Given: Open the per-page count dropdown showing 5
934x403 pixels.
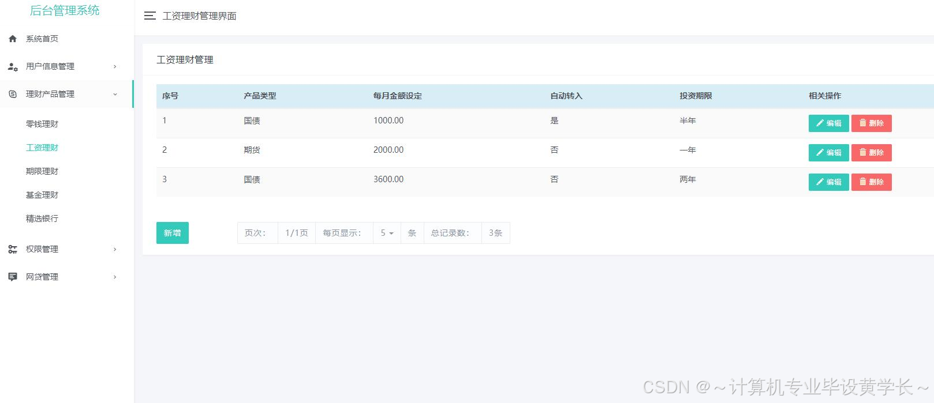Looking at the screenshot, I should 387,233.
